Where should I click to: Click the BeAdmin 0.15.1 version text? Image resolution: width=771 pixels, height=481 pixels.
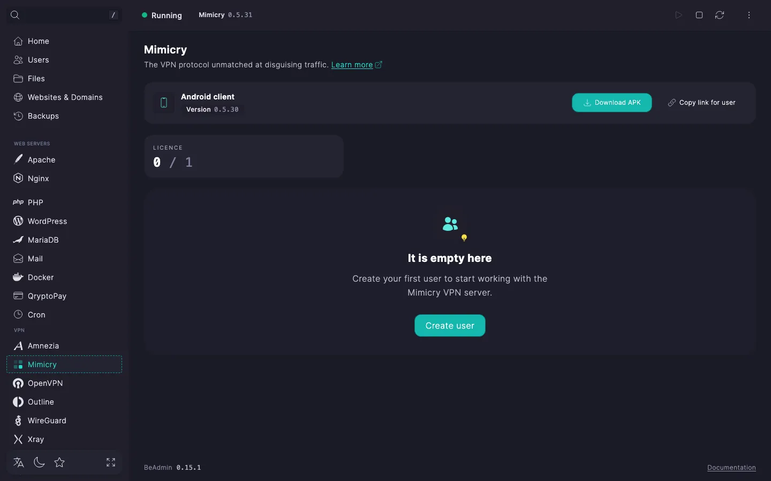point(172,468)
